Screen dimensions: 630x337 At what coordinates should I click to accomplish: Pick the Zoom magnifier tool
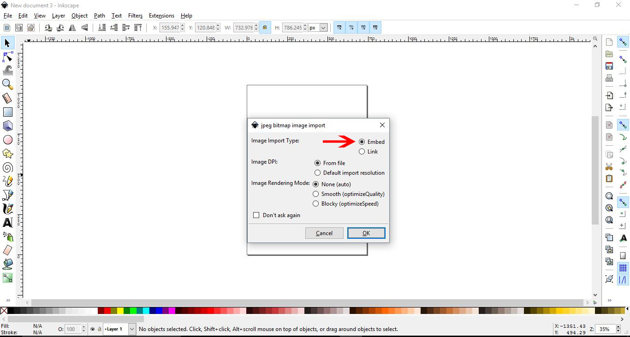click(7, 84)
